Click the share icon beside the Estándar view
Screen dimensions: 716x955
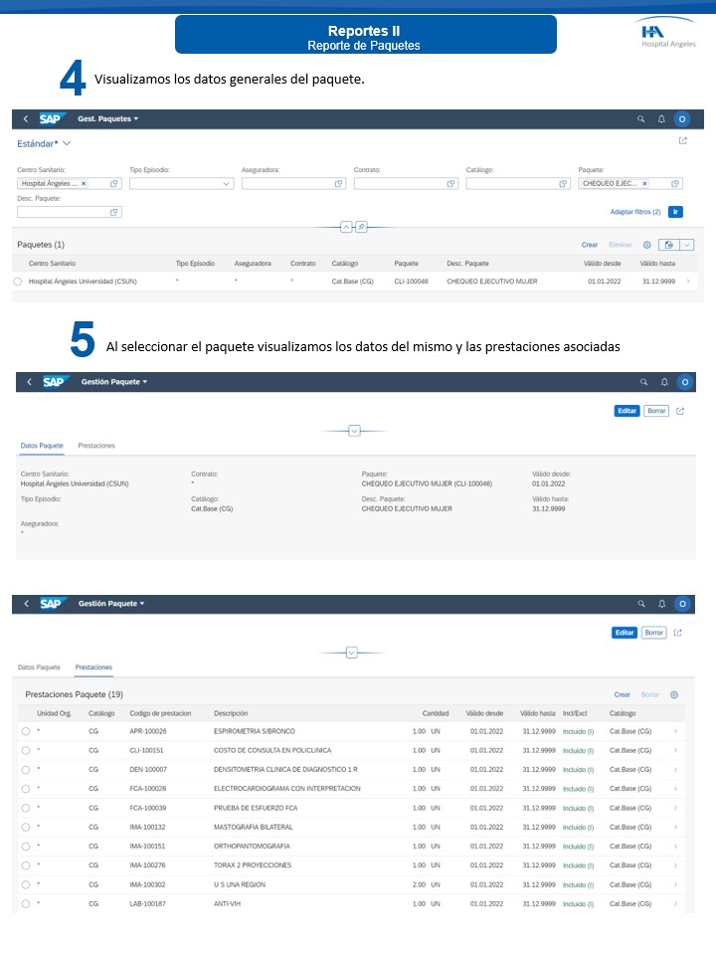pos(682,141)
